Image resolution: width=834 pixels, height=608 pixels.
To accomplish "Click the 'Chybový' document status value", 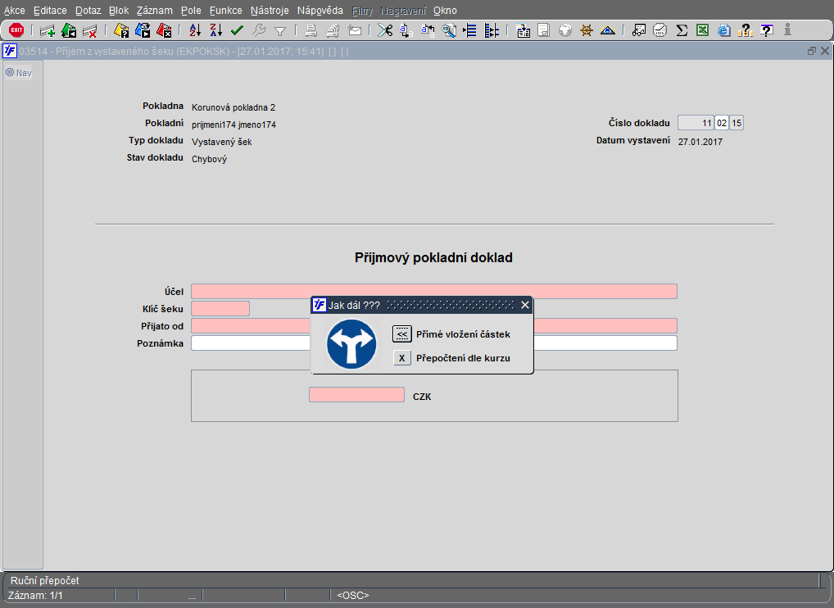I will click(209, 159).
